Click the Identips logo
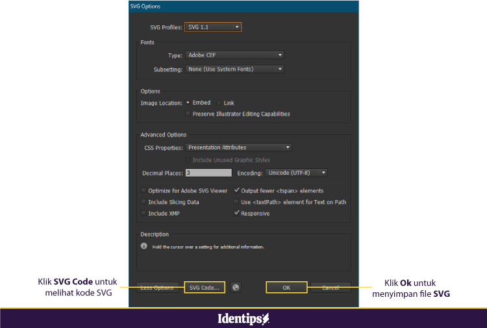This screenshot has height=328, width=487. tap(243, 319)
